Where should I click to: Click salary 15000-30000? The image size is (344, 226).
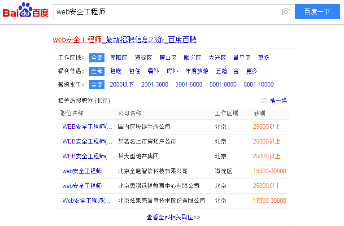coord(270,171)
